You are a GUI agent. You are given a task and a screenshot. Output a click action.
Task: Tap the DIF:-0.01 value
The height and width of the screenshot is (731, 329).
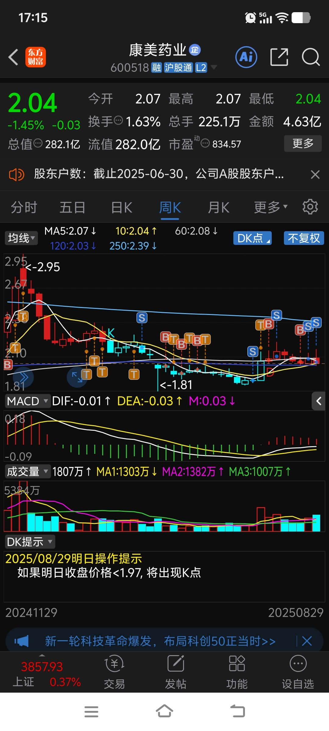click(81, 401)
